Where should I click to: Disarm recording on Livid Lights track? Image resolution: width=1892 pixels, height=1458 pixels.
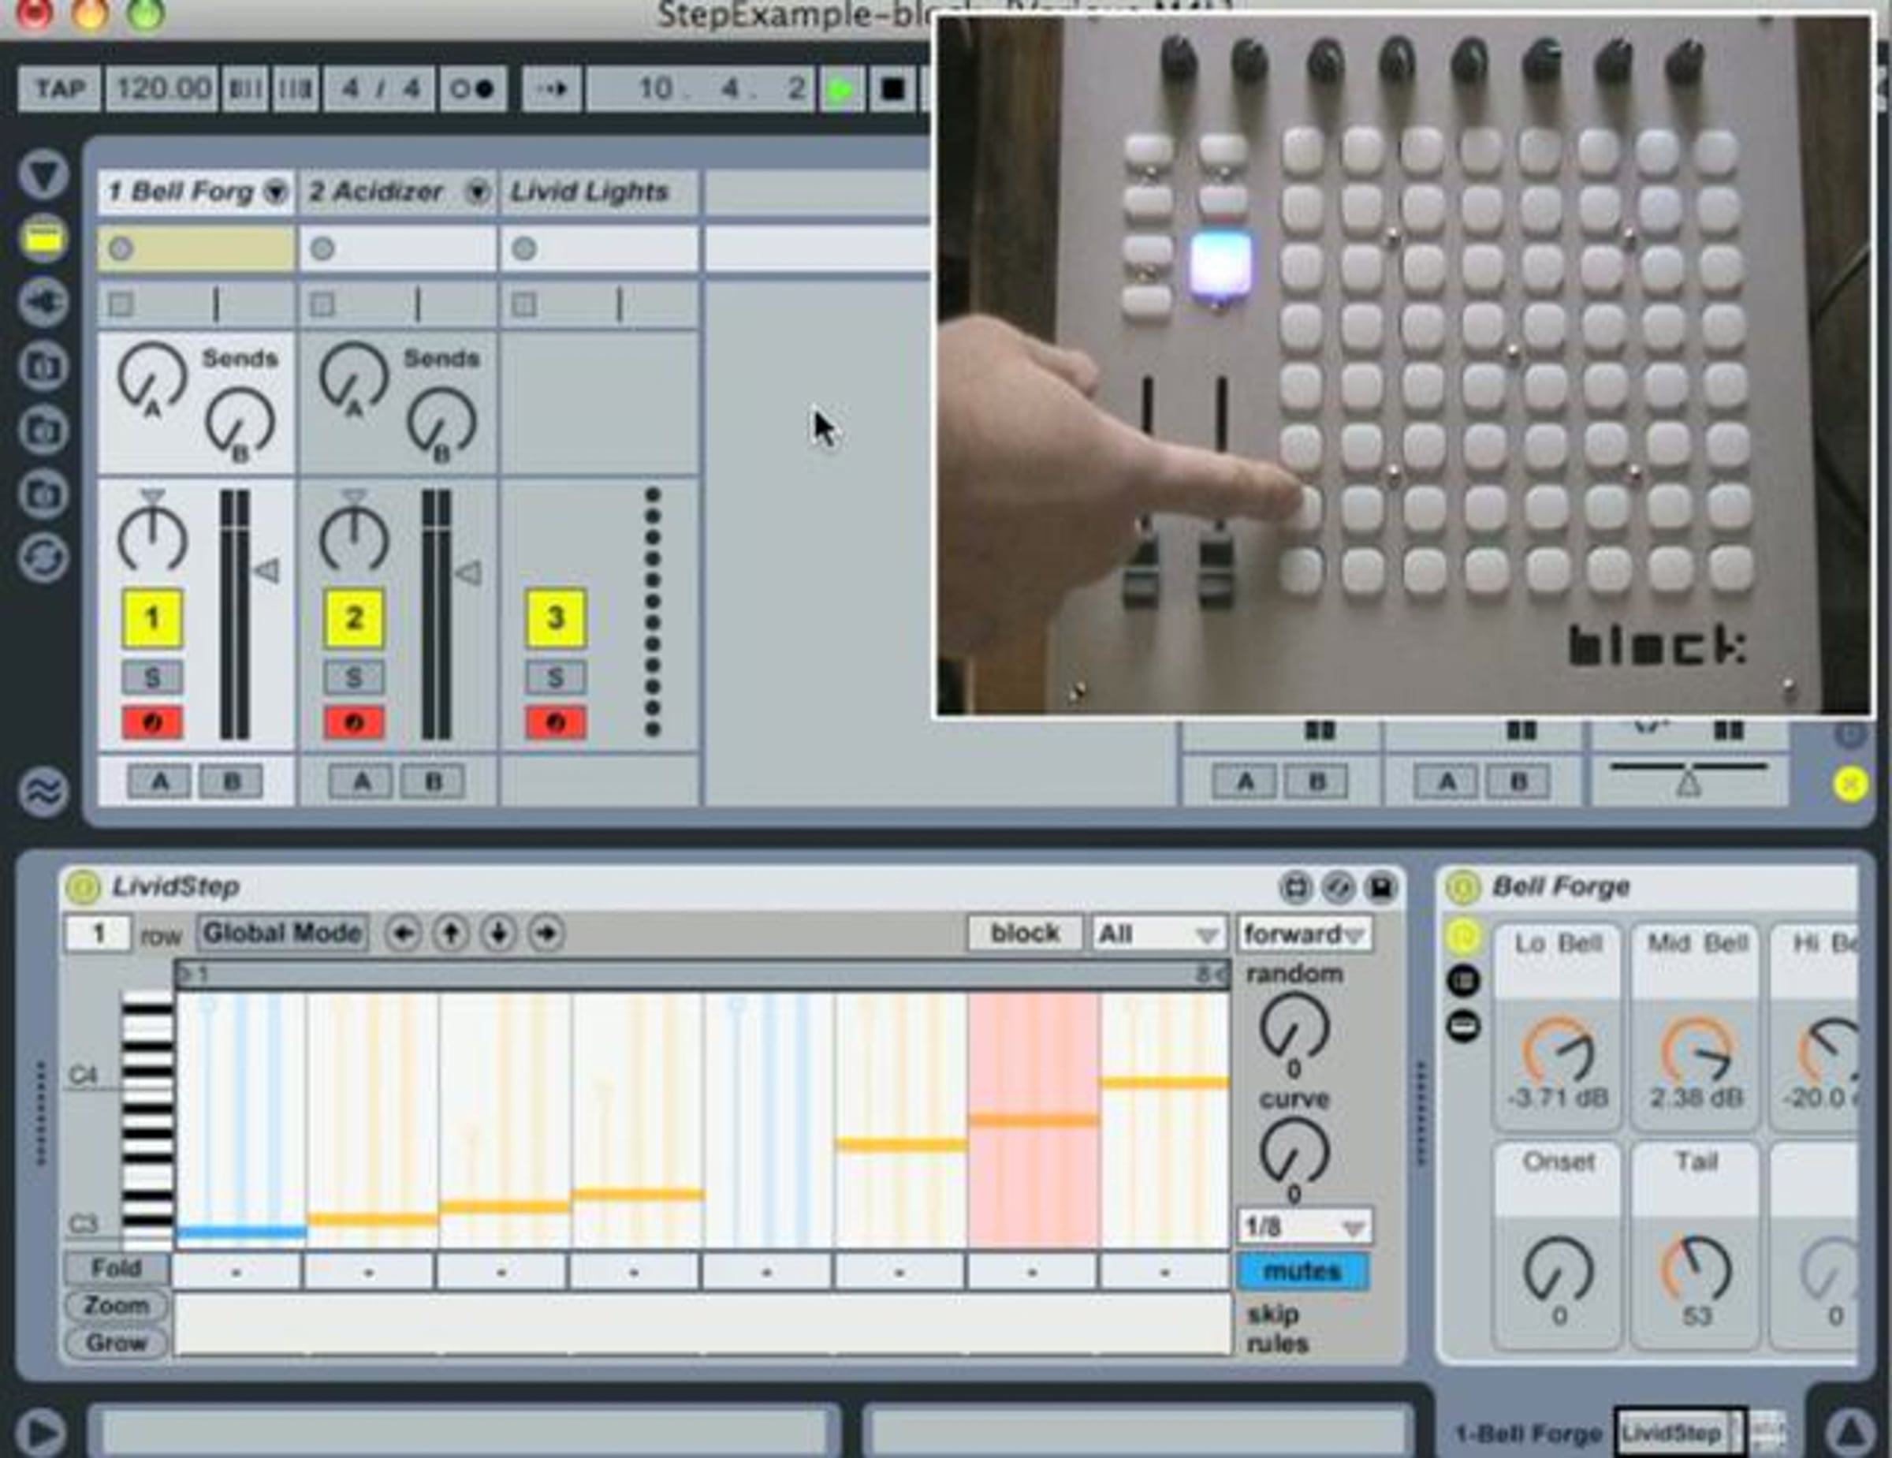pyautogui.click(x=555, y=722)
